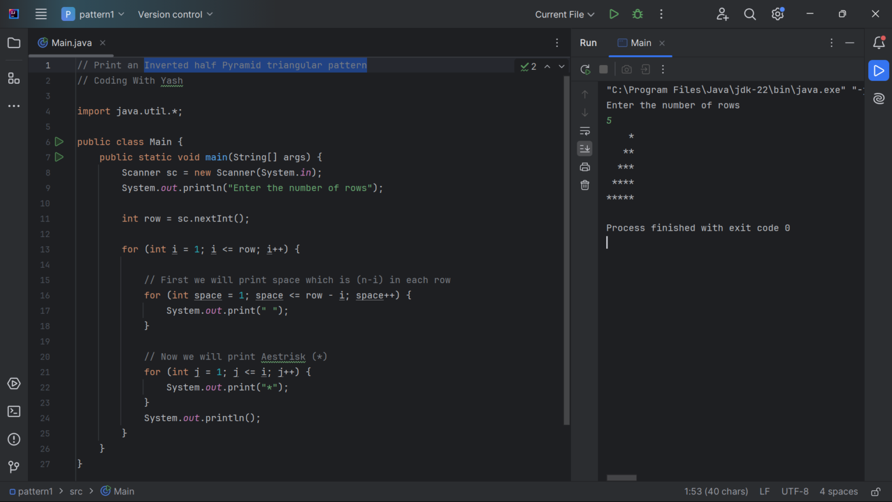Open Current File run configuration dropdown
This screenshot has width=892, height=502.
564,14
